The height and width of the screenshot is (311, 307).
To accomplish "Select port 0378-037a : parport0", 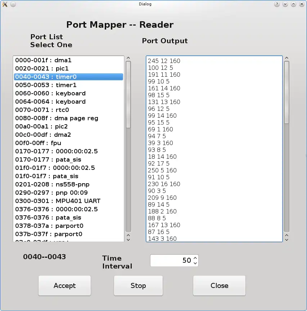I will 68,226.
